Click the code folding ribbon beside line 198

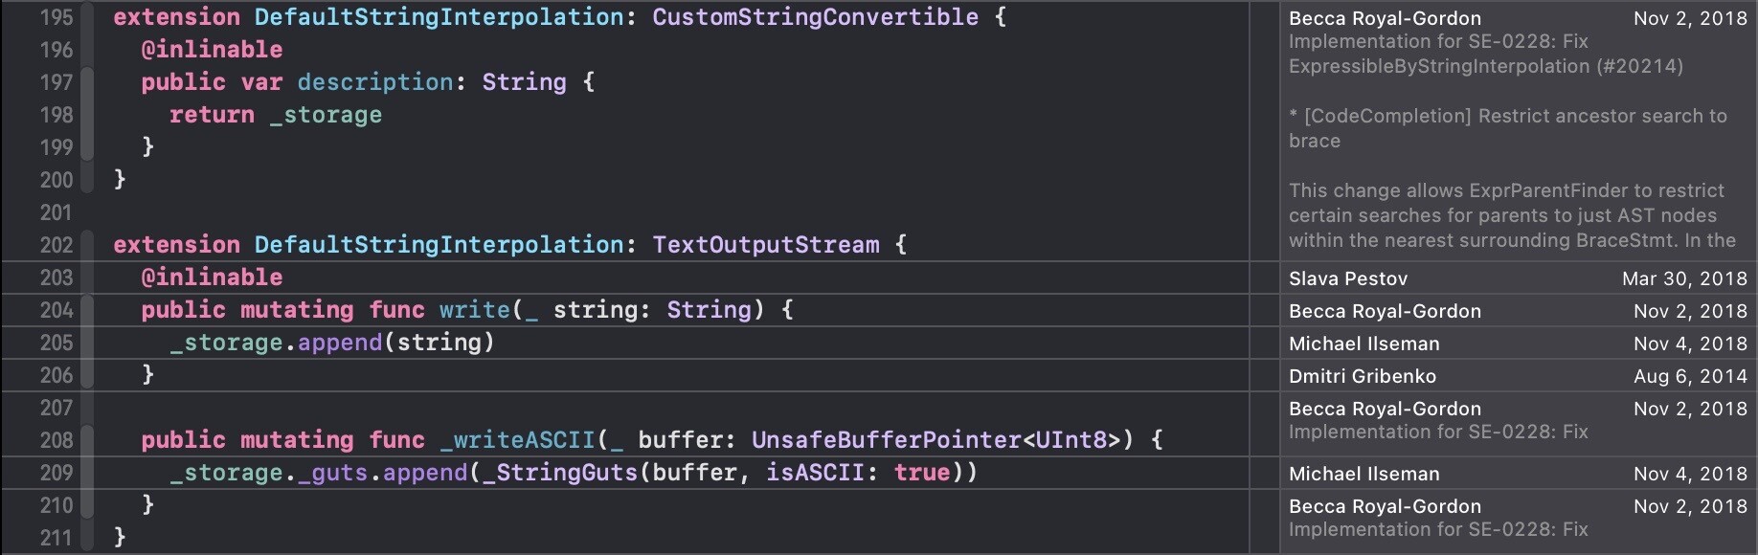coord(87,115)
